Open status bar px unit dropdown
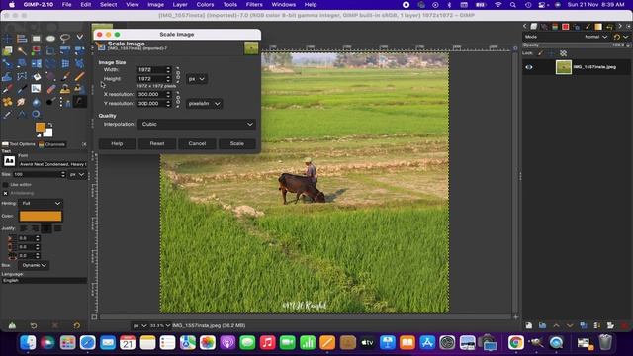 click(x=139, y=325)
